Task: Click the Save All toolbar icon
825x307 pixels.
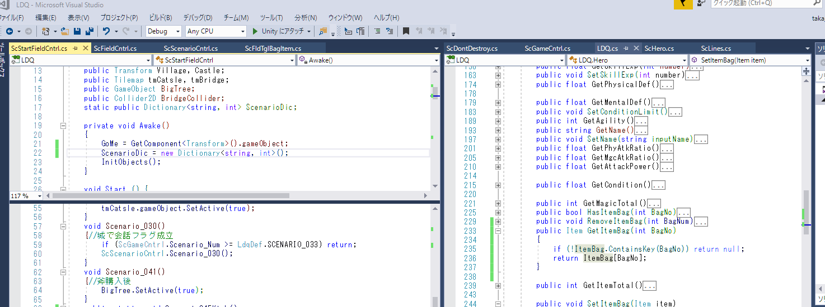Action: click(x=89, y=31)
